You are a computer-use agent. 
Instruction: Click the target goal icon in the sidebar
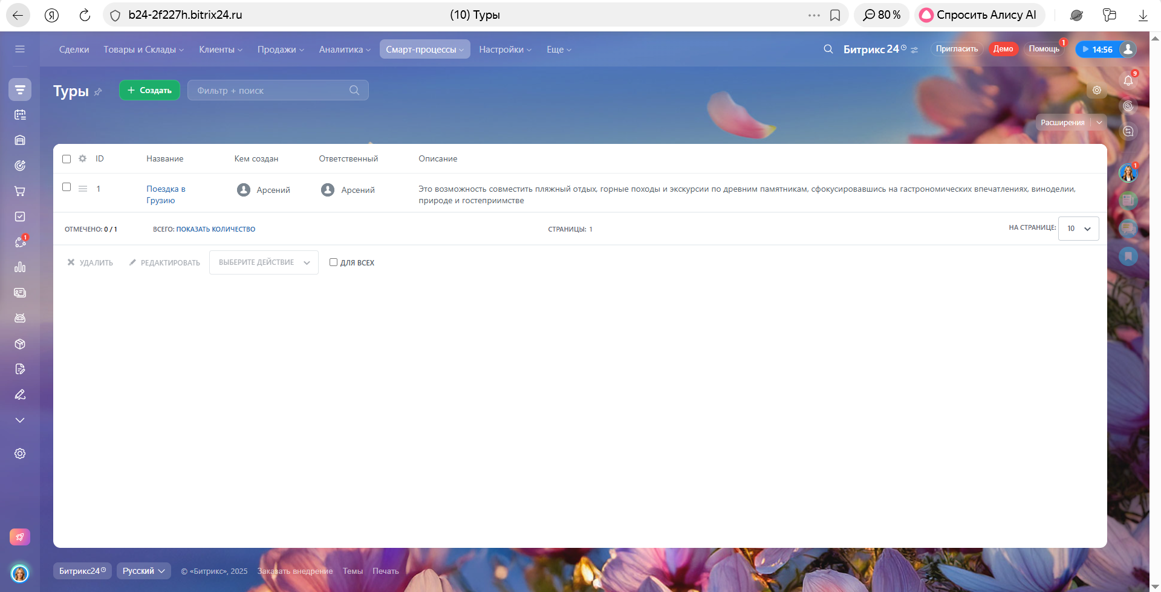[20, 166]
